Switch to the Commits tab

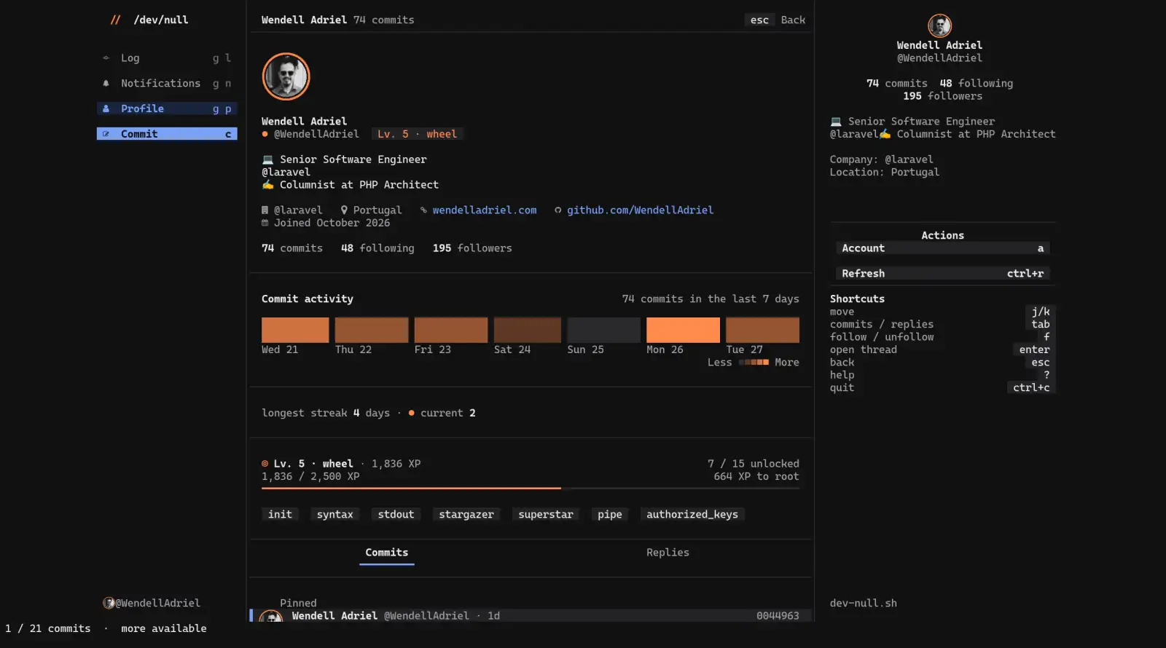pos(387,553)
